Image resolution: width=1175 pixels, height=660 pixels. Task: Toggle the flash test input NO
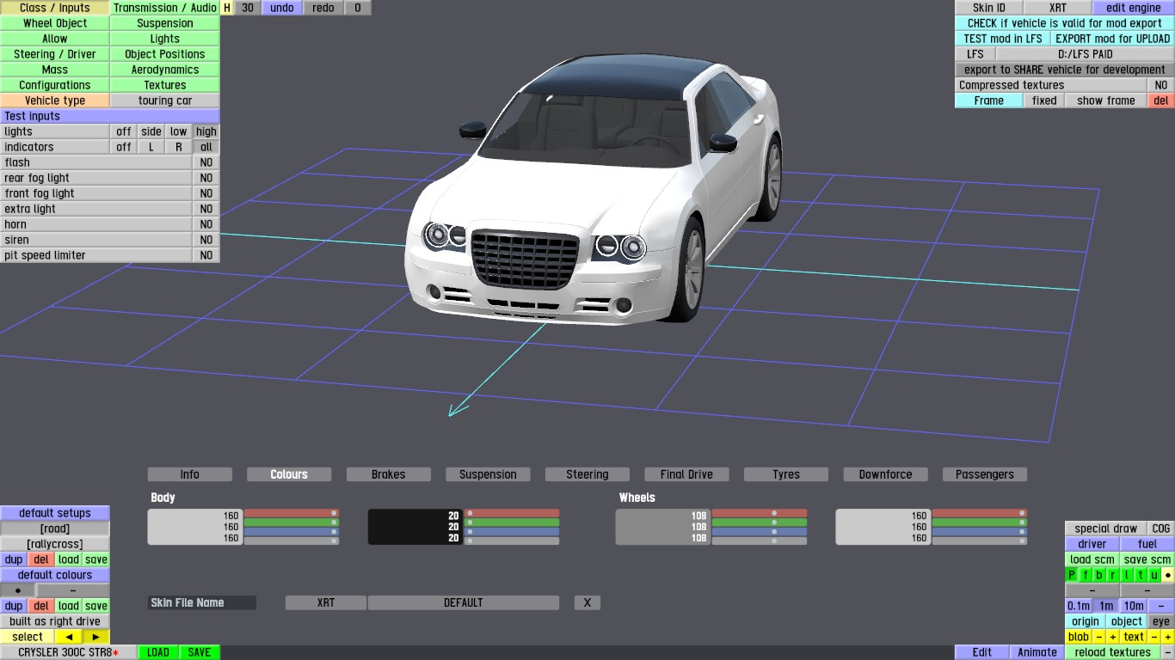click(206, 162)
